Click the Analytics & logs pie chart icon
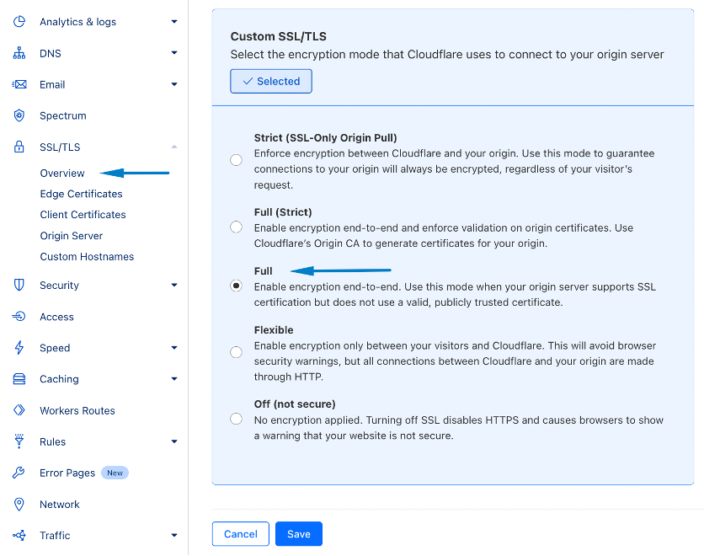The image size is (704, 556). pos(19,21)
